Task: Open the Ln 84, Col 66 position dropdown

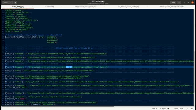Action: coord(181,109)
